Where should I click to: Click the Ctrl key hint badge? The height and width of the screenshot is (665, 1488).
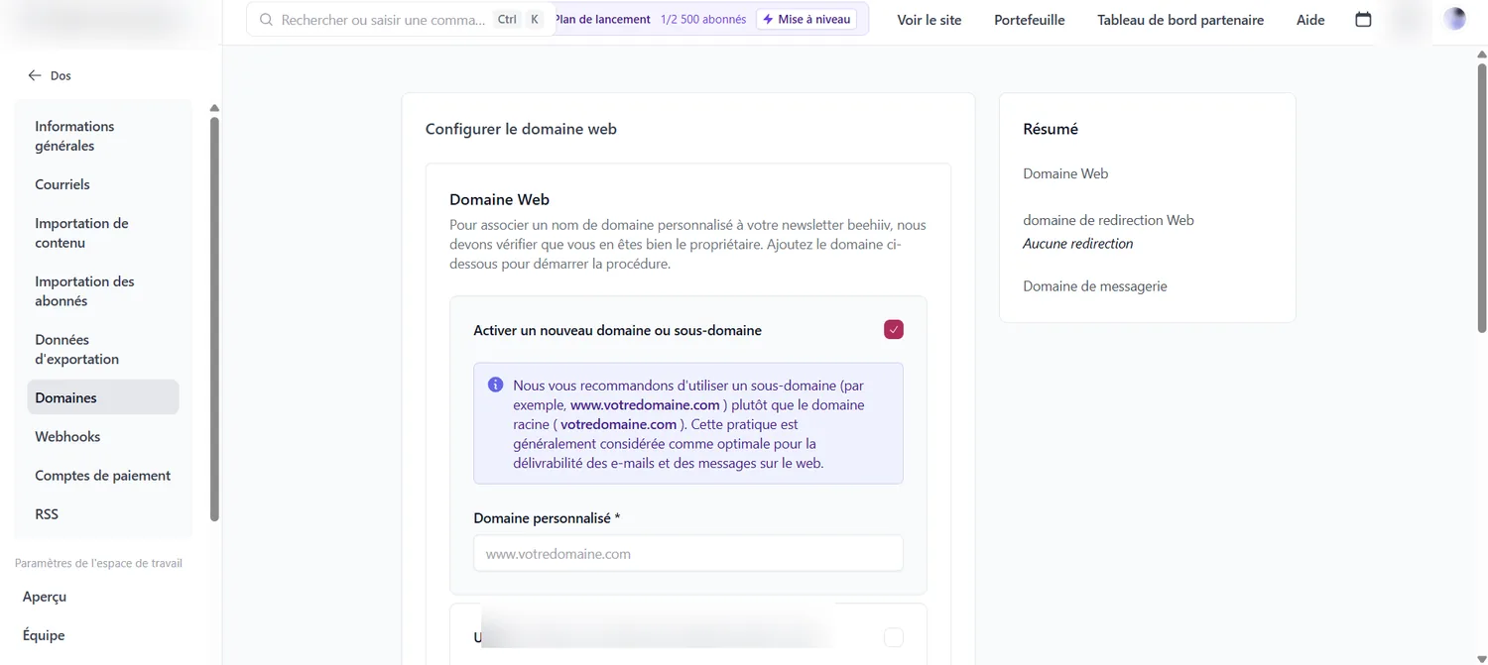coord(507,20)
